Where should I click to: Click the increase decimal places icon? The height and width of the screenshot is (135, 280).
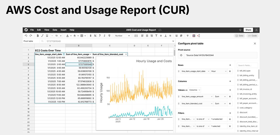click(109, 36)
